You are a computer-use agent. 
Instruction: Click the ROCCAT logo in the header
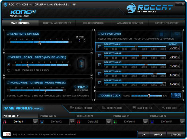(x=150, y=8)
